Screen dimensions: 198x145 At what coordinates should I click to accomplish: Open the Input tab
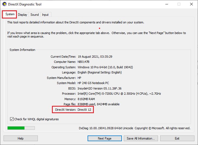45,15
